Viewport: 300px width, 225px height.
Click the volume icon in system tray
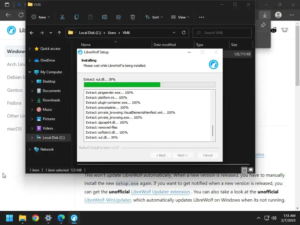point(274,218)
